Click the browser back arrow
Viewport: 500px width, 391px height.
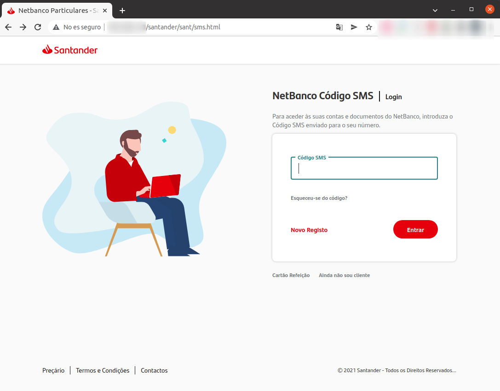tap(8, 27)
